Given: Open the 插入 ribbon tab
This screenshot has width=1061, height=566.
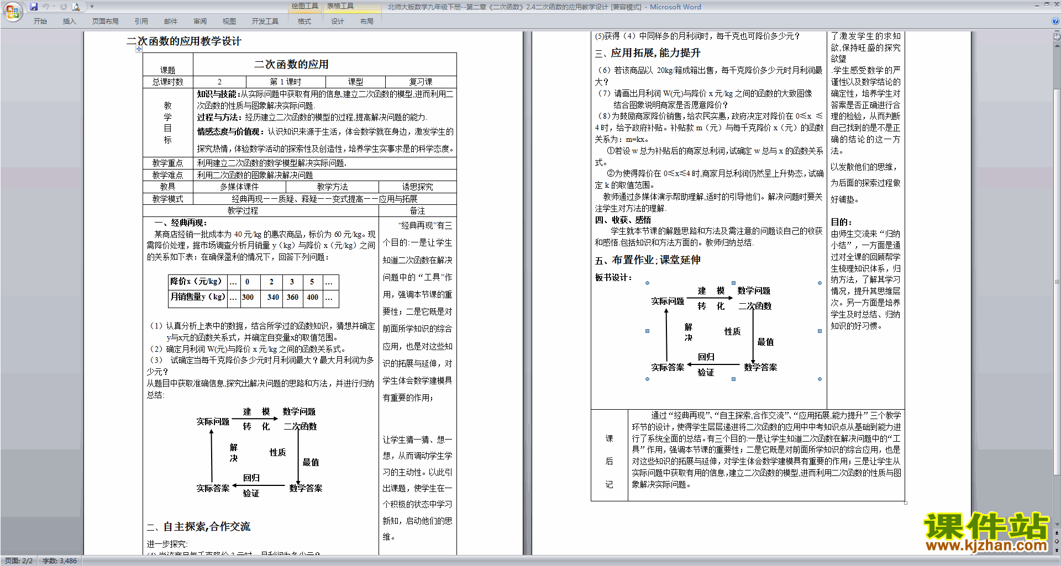Looking at the screenshot, I should point(69,21).
